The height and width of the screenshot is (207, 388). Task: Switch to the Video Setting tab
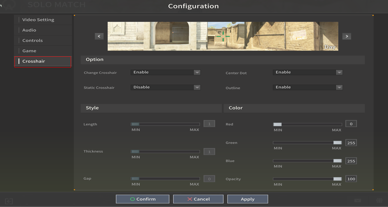tap(38, 20)
